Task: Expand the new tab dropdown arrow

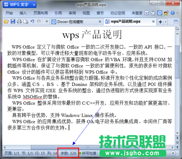Action: [x=166, y=22]
